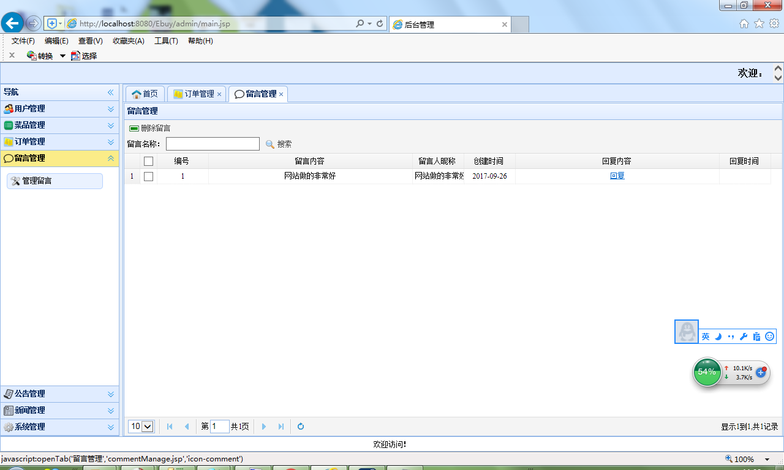
Task: Close the 留言管理 tab
Action: tap(281, 94)
